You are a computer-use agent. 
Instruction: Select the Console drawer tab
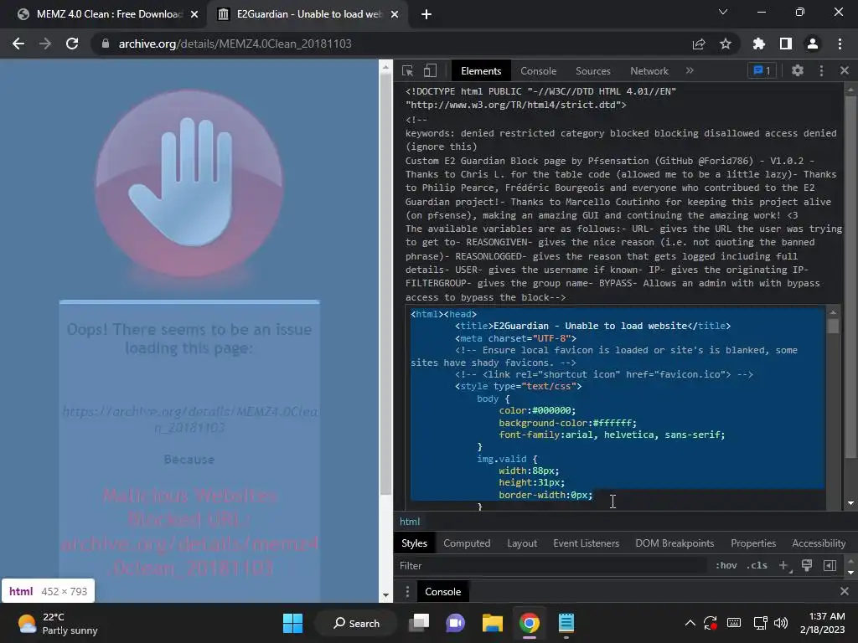point(442,592)
